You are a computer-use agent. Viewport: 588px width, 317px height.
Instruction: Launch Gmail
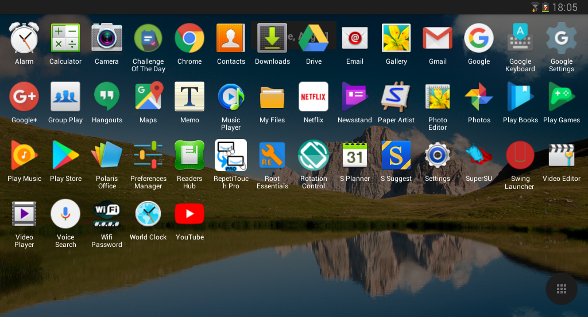438,38
